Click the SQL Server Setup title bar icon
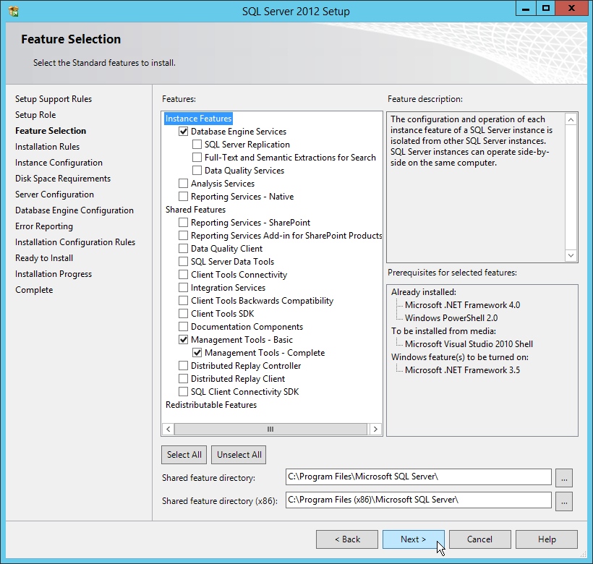Screen dimensions: 593x564 (x=13, y=12)
